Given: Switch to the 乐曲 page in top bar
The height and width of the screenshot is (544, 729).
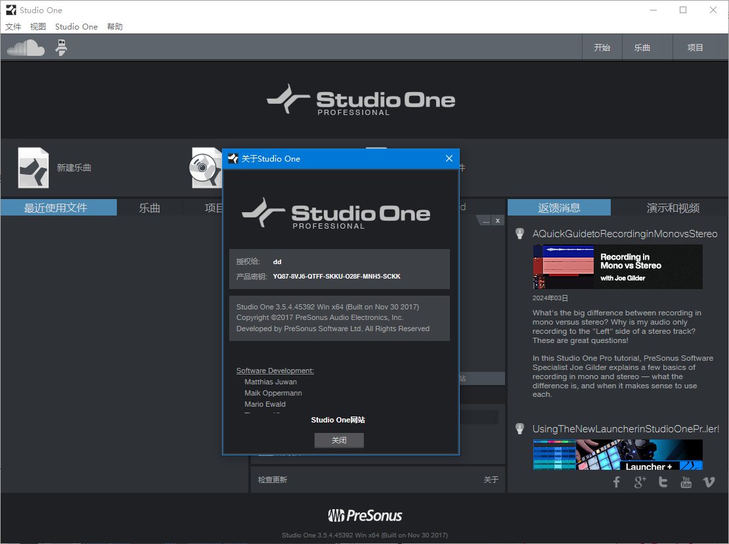Looking at the screenshot, I should pos(642,47).
